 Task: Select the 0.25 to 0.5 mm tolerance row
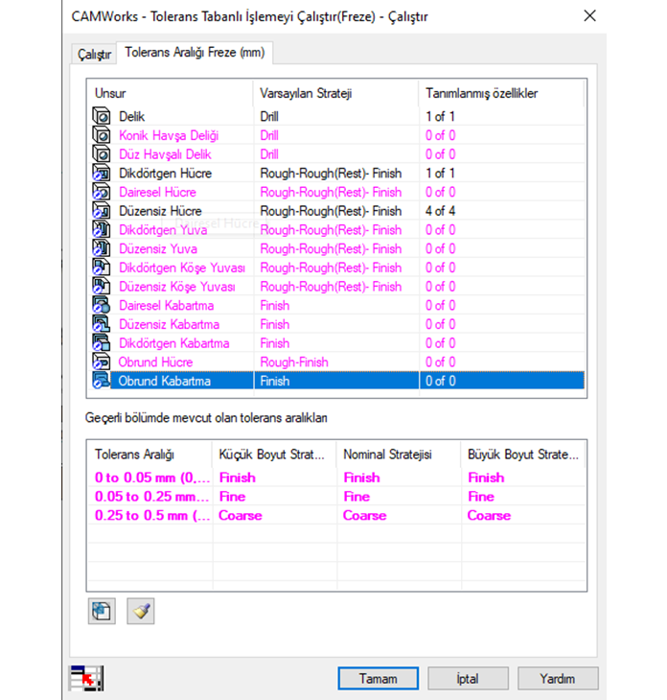[x=150, y=516]
